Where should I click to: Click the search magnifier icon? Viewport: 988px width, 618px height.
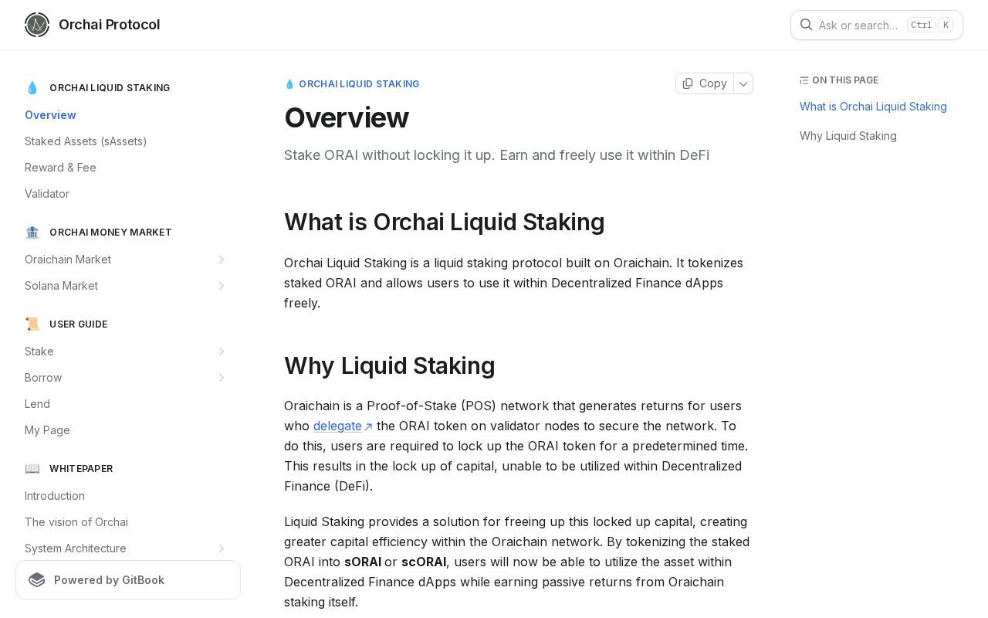(x=806, y=25)
